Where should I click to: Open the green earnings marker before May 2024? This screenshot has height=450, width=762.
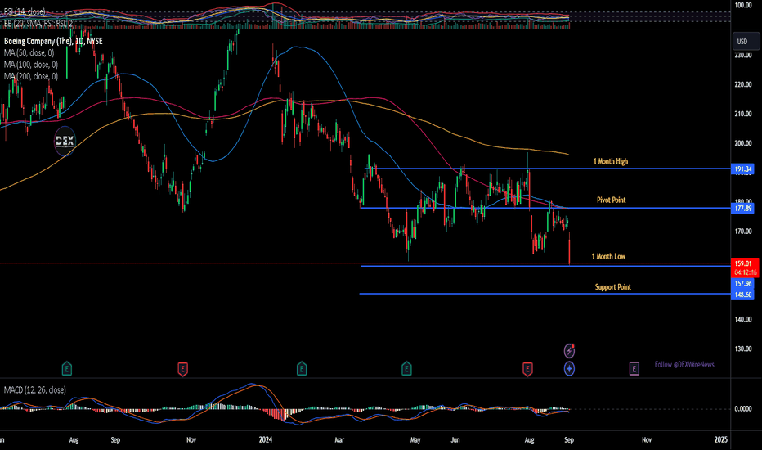pyautogui.click(x=407, y=369)
